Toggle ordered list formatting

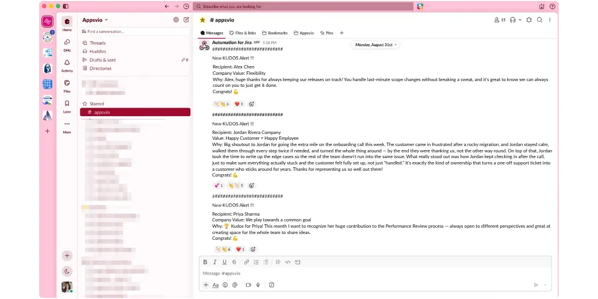tap(256, 262)
